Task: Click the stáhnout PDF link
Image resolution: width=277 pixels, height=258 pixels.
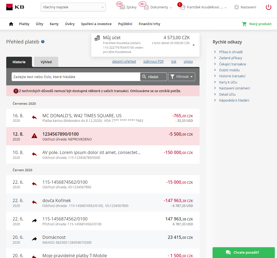Action: 153,61
